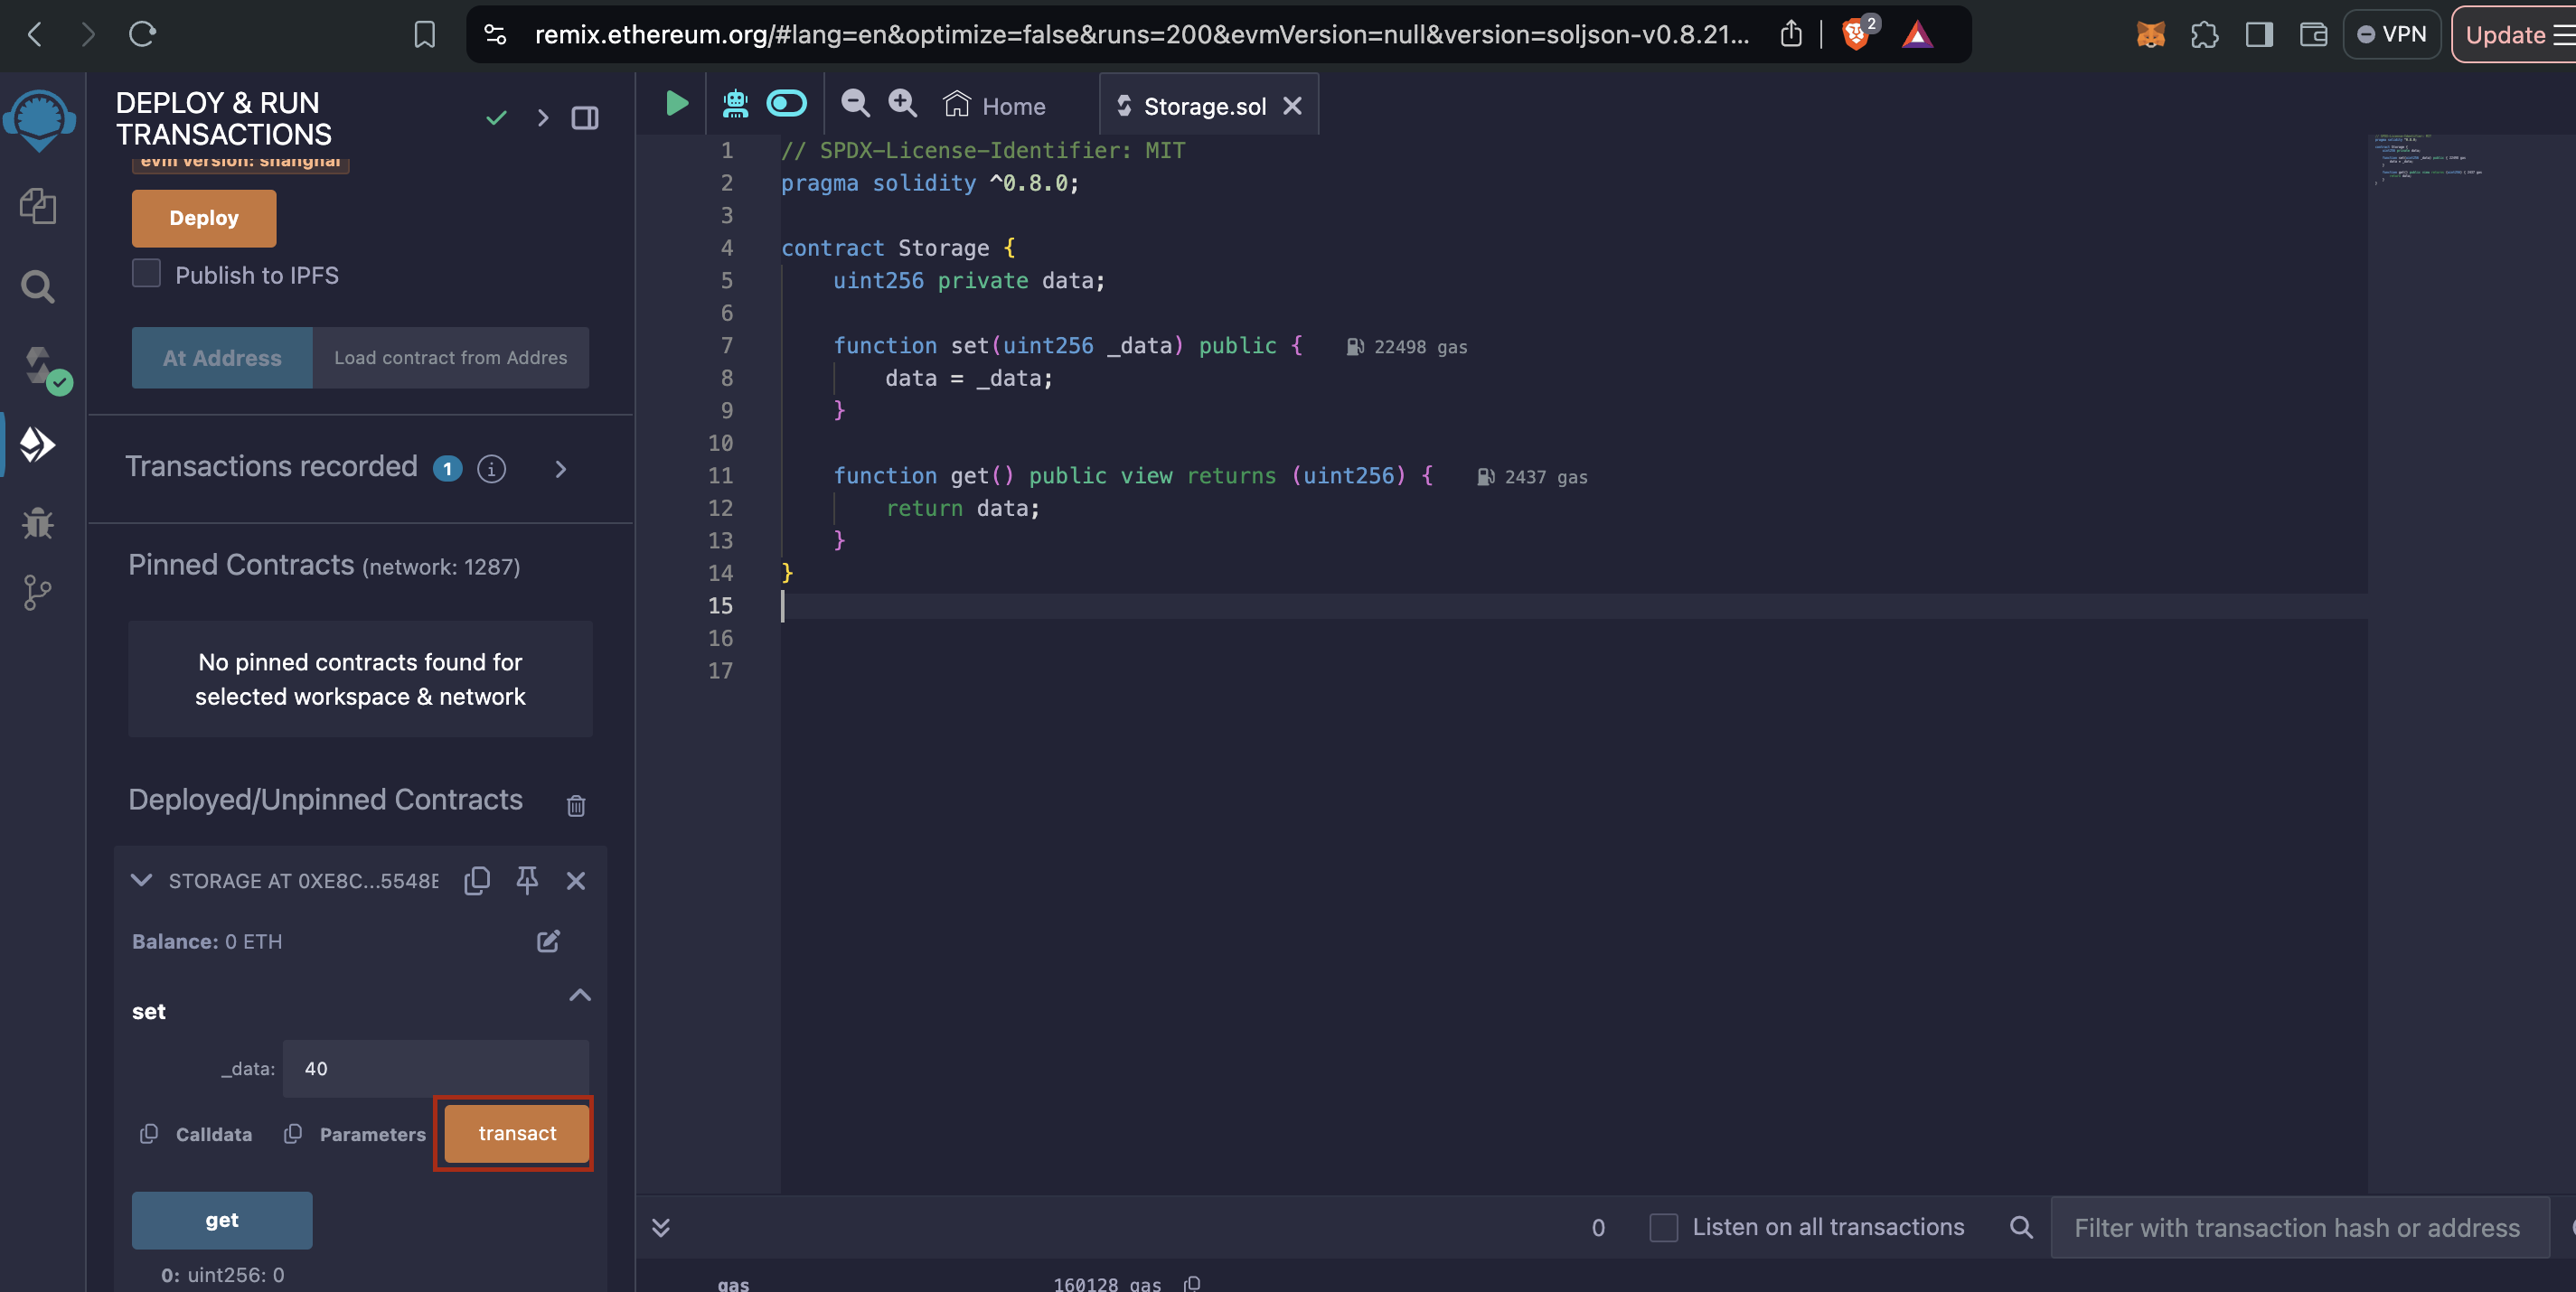Toggle the AI copilot switch in editor toolbar
The height and width of the screenshot is (1292, 2576).
tap(786, 103)
